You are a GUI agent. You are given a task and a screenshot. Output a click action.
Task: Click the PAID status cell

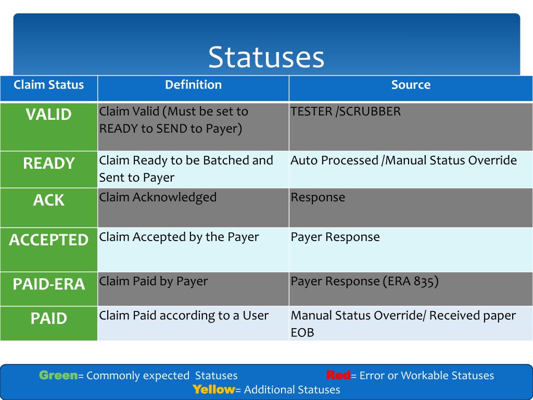click(48, 323)
